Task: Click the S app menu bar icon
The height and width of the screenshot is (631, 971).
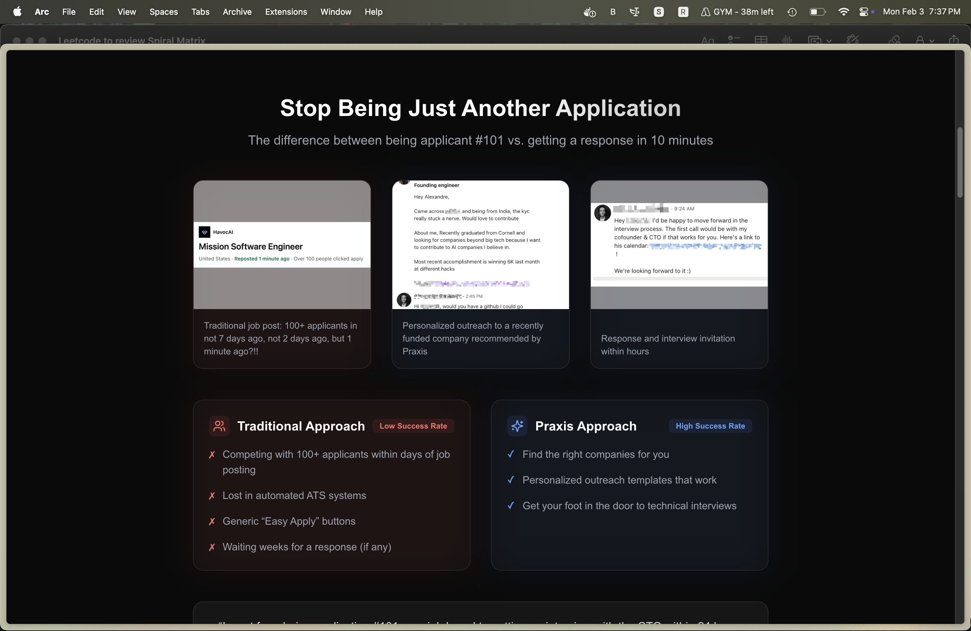Action: pos(659,12)
